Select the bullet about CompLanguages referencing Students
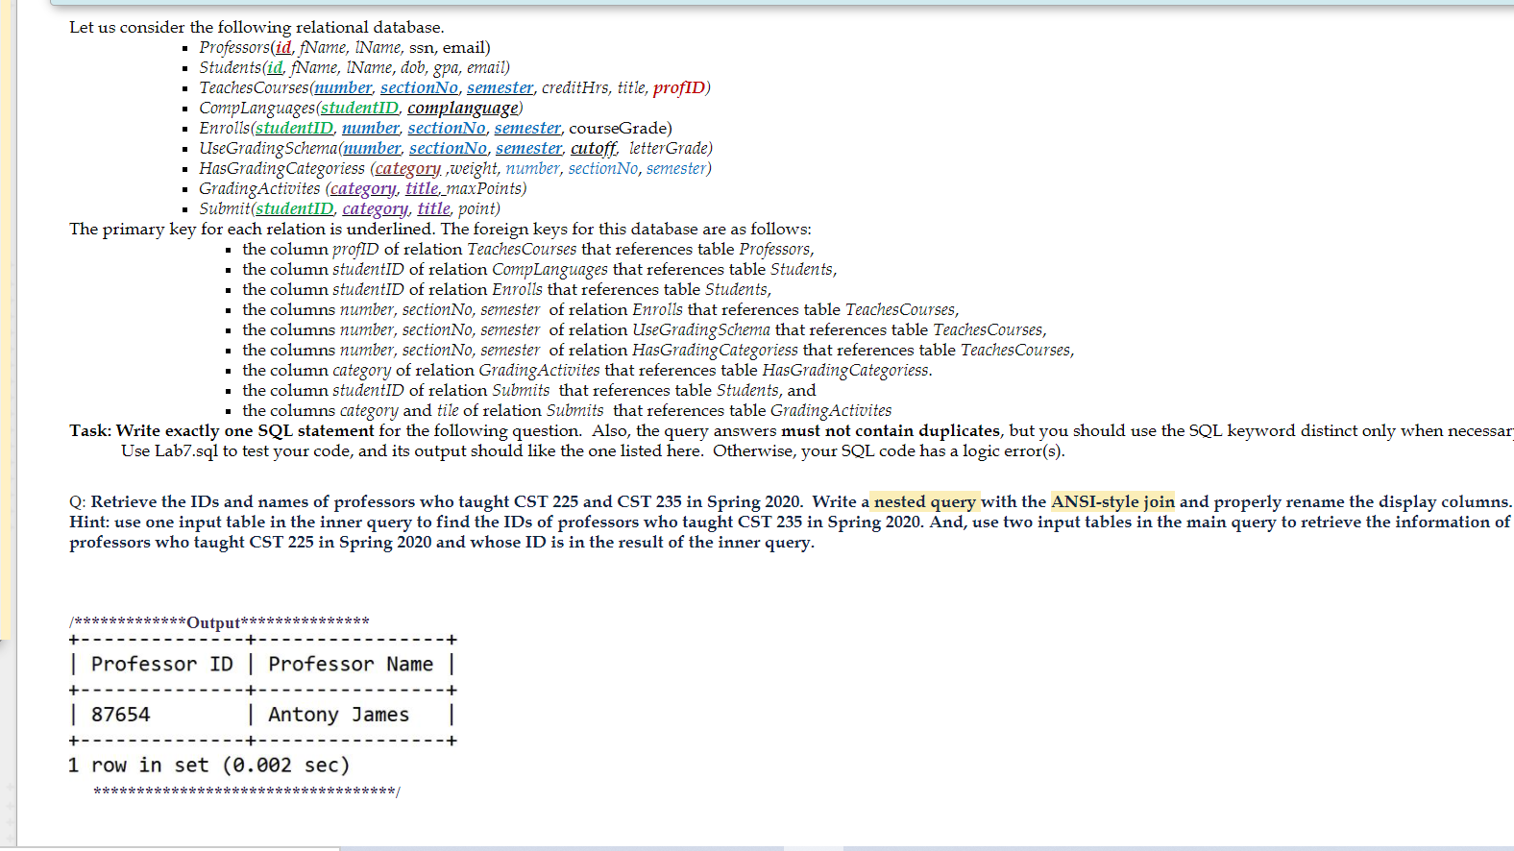 (540, 269)
